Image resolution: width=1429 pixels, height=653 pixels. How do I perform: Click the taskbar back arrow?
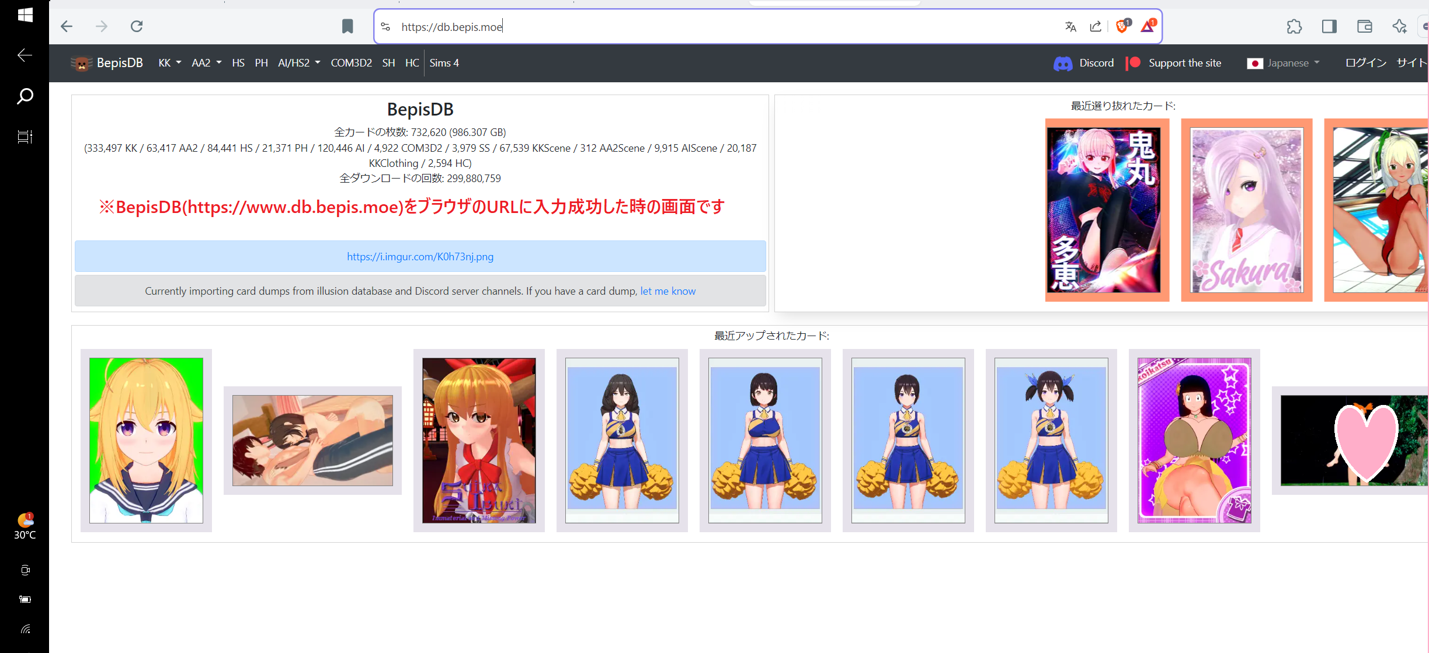coord(25,55)
